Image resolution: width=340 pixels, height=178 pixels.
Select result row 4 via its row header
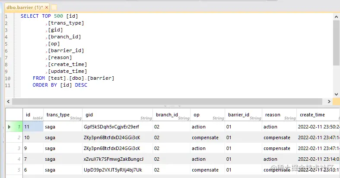point(14,159)
